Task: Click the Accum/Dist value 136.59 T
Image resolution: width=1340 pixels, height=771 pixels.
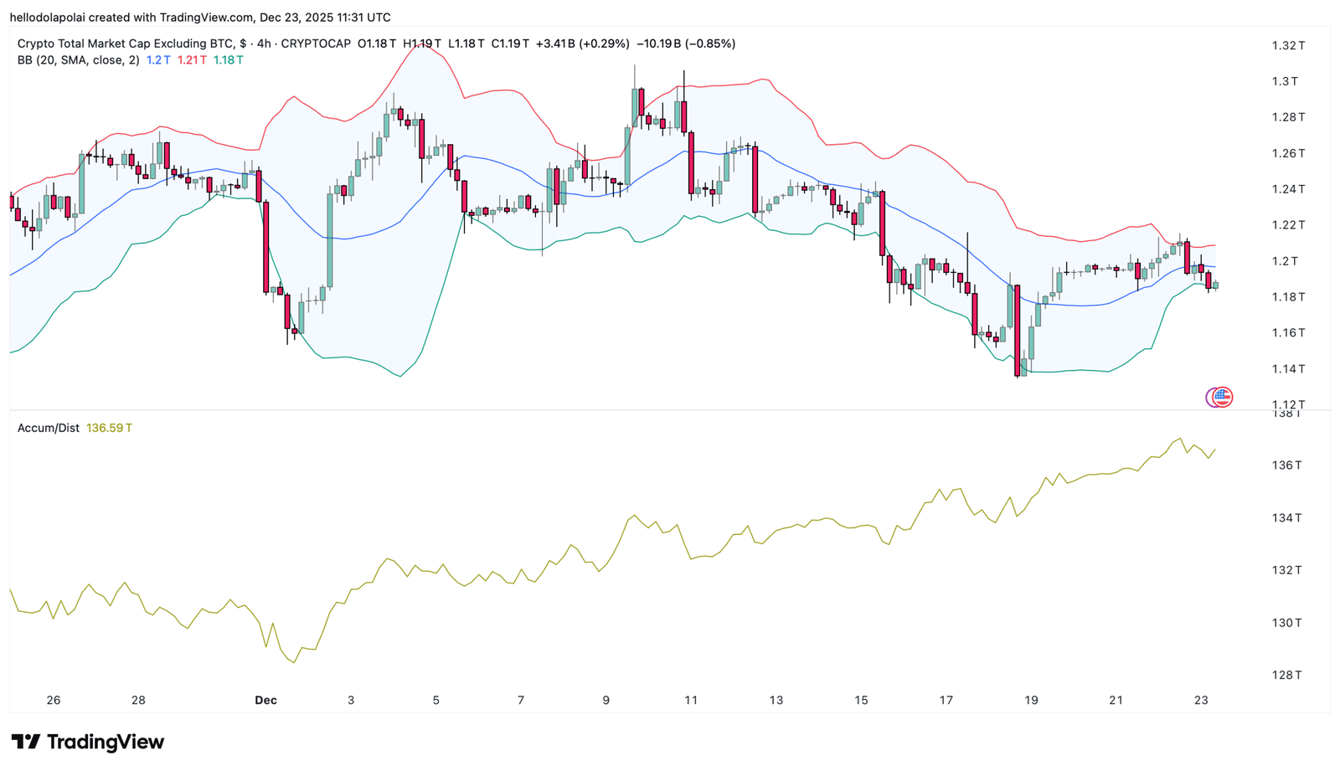Action: 110,428
